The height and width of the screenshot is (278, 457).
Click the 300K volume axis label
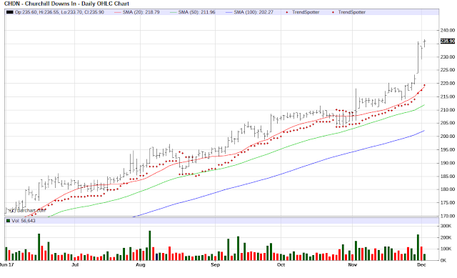click(446, 226)
